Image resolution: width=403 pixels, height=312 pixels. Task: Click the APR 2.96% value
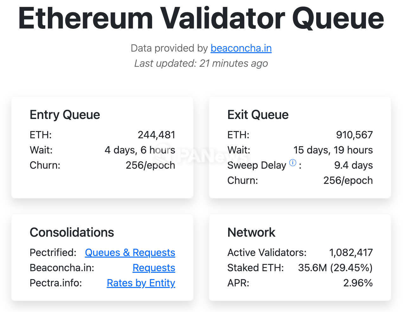pos(358,283)
